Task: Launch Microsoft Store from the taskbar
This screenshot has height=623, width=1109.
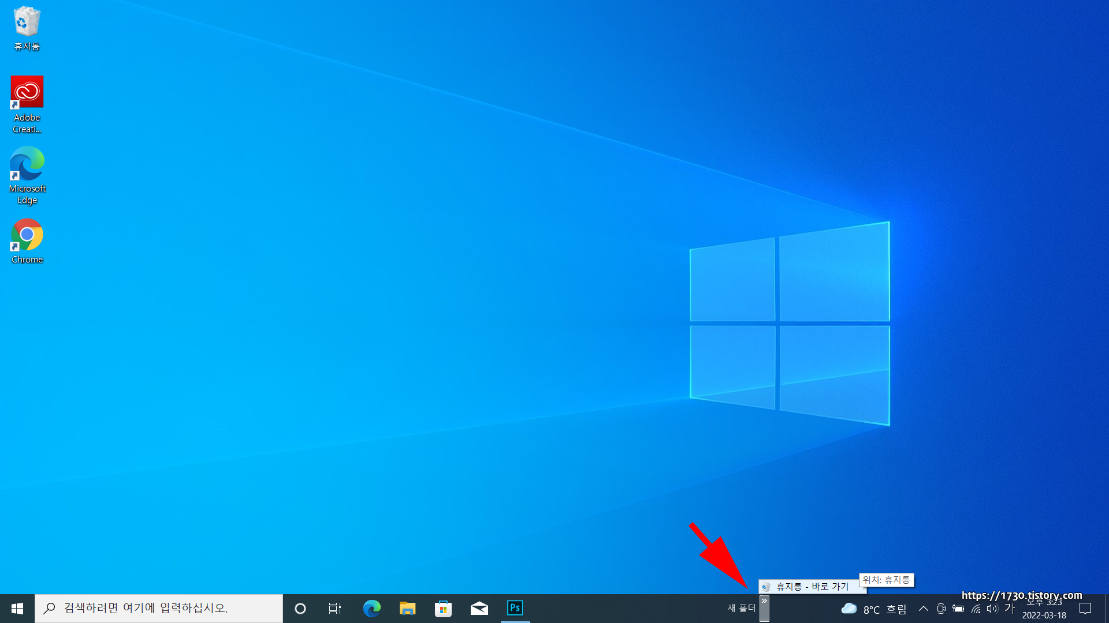Action: coord(443,608)
